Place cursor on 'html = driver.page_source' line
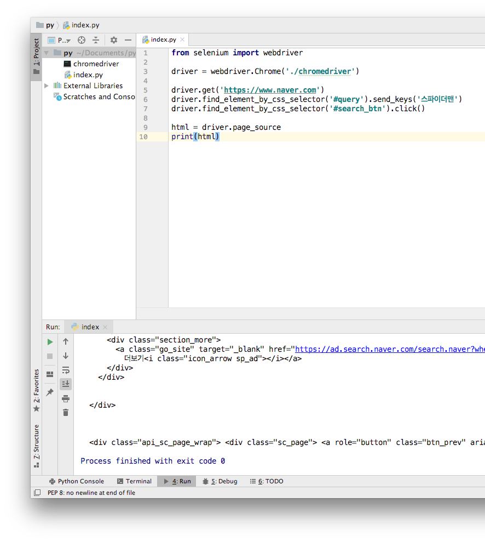 pos(226,128)
